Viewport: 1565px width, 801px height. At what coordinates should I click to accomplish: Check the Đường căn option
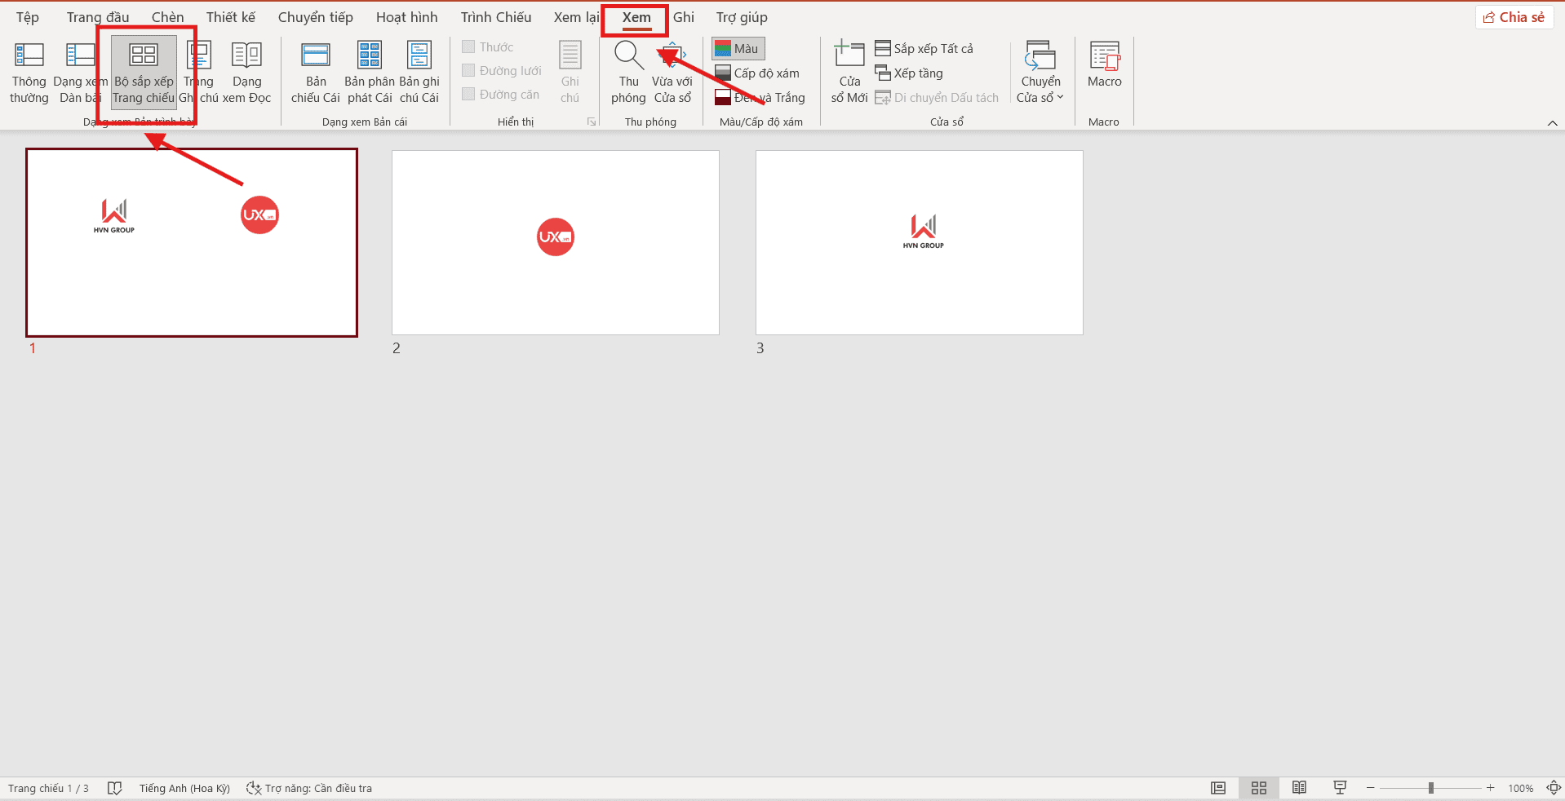click(469, 94)
